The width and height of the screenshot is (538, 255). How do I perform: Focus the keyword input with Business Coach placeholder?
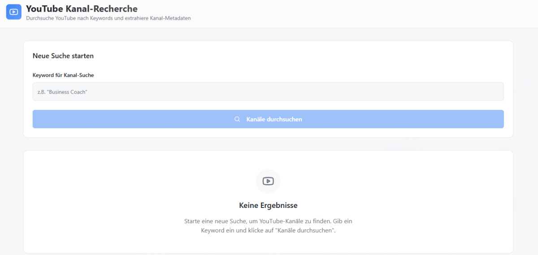[x=268, y=91]
